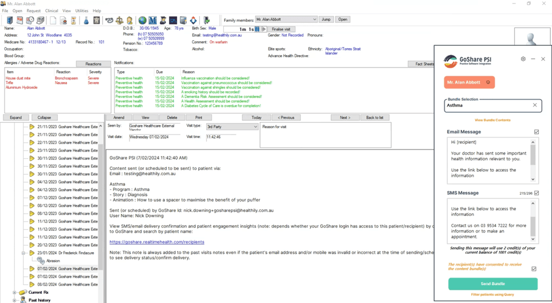This screenshot has width=552, height=303.
Task: Toggle the recipient consent checkbox
Action: click(534, 269)
